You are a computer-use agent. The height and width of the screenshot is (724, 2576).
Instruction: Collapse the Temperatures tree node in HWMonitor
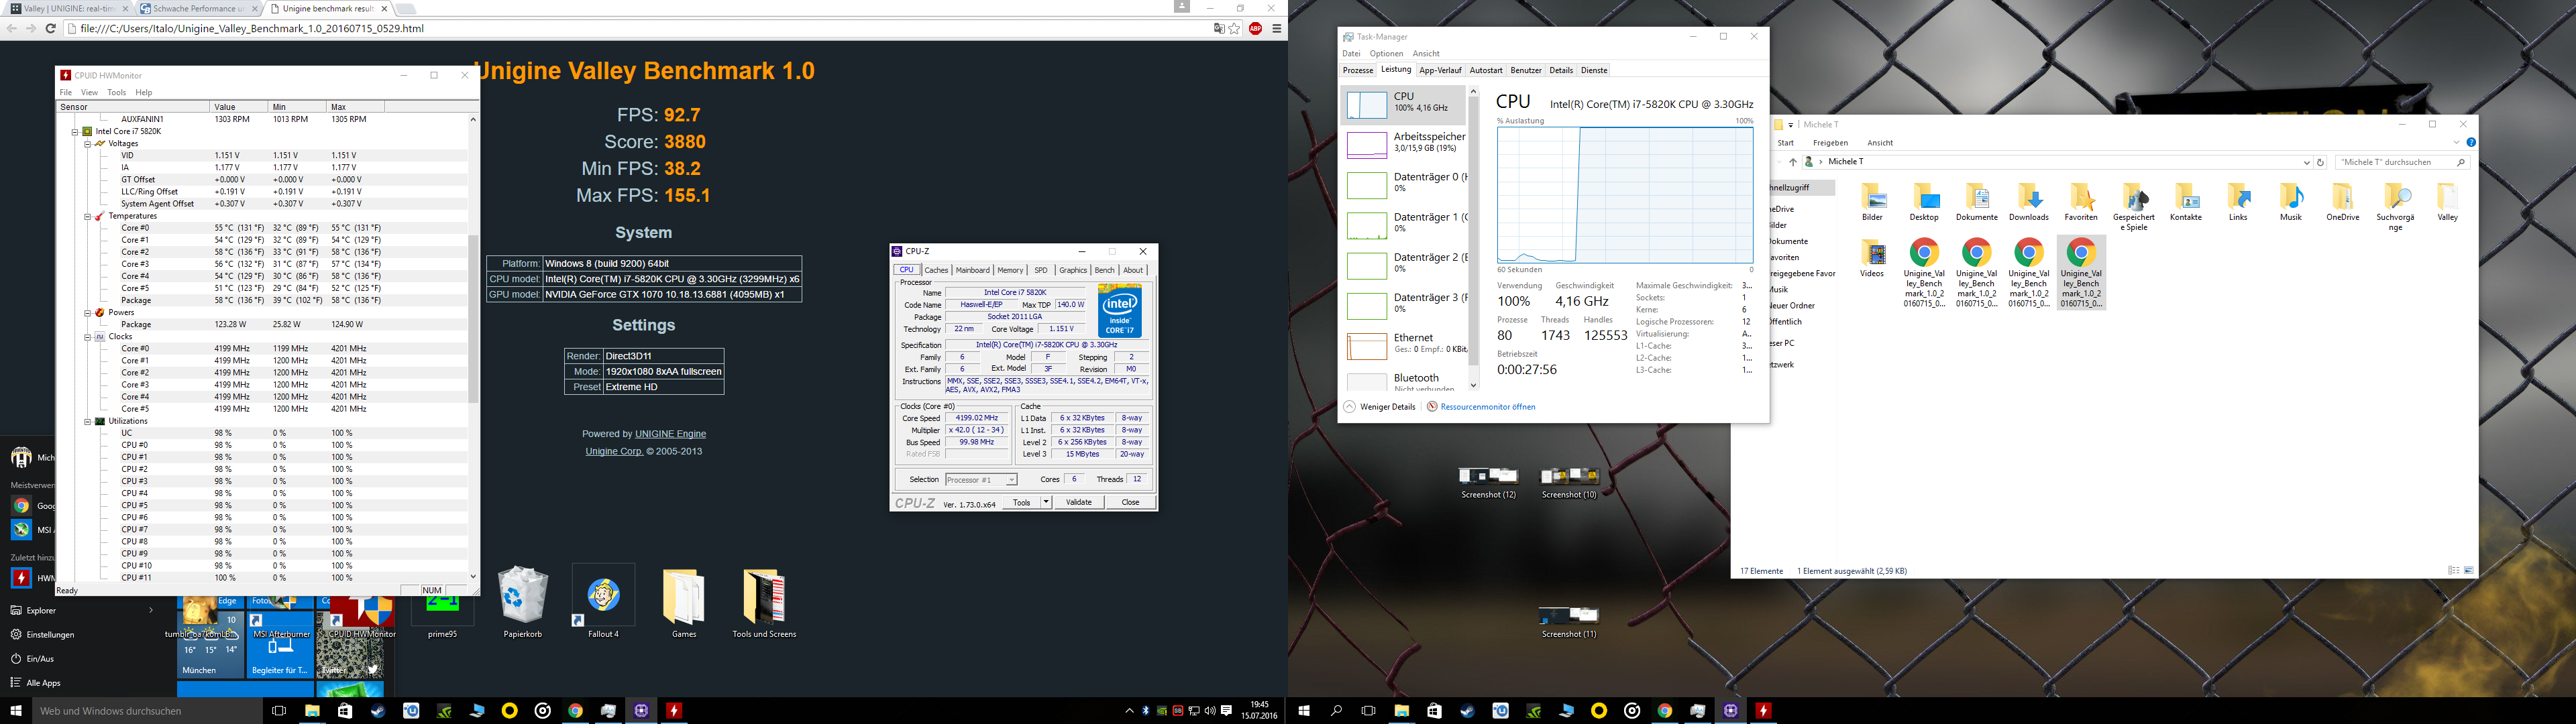(87, 216)
